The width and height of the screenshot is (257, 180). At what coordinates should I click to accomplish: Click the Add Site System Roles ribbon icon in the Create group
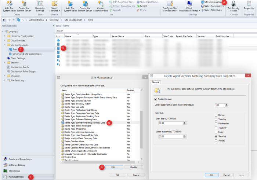9,6
